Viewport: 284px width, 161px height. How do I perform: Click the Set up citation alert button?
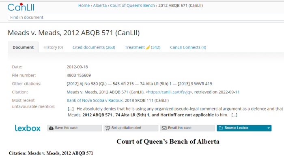(x=131, y=128)
